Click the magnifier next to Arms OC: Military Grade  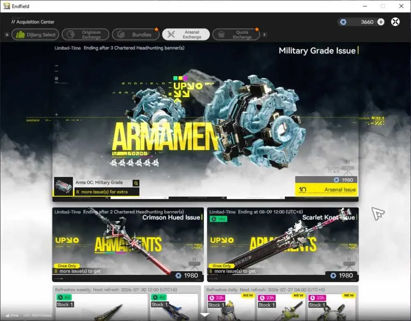click(136, 183)
